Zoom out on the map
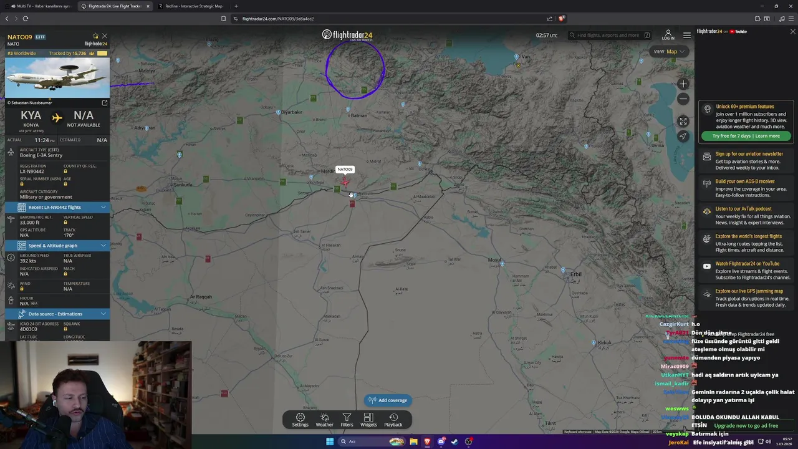 pyautogui.click(x=683, y=99)
